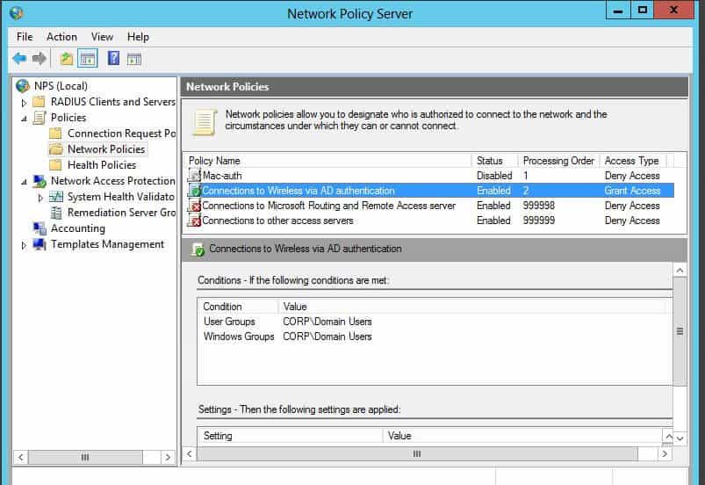705x485 pixels.
Task: Click the System Health Validators icon
Action: tap(56, 197)
